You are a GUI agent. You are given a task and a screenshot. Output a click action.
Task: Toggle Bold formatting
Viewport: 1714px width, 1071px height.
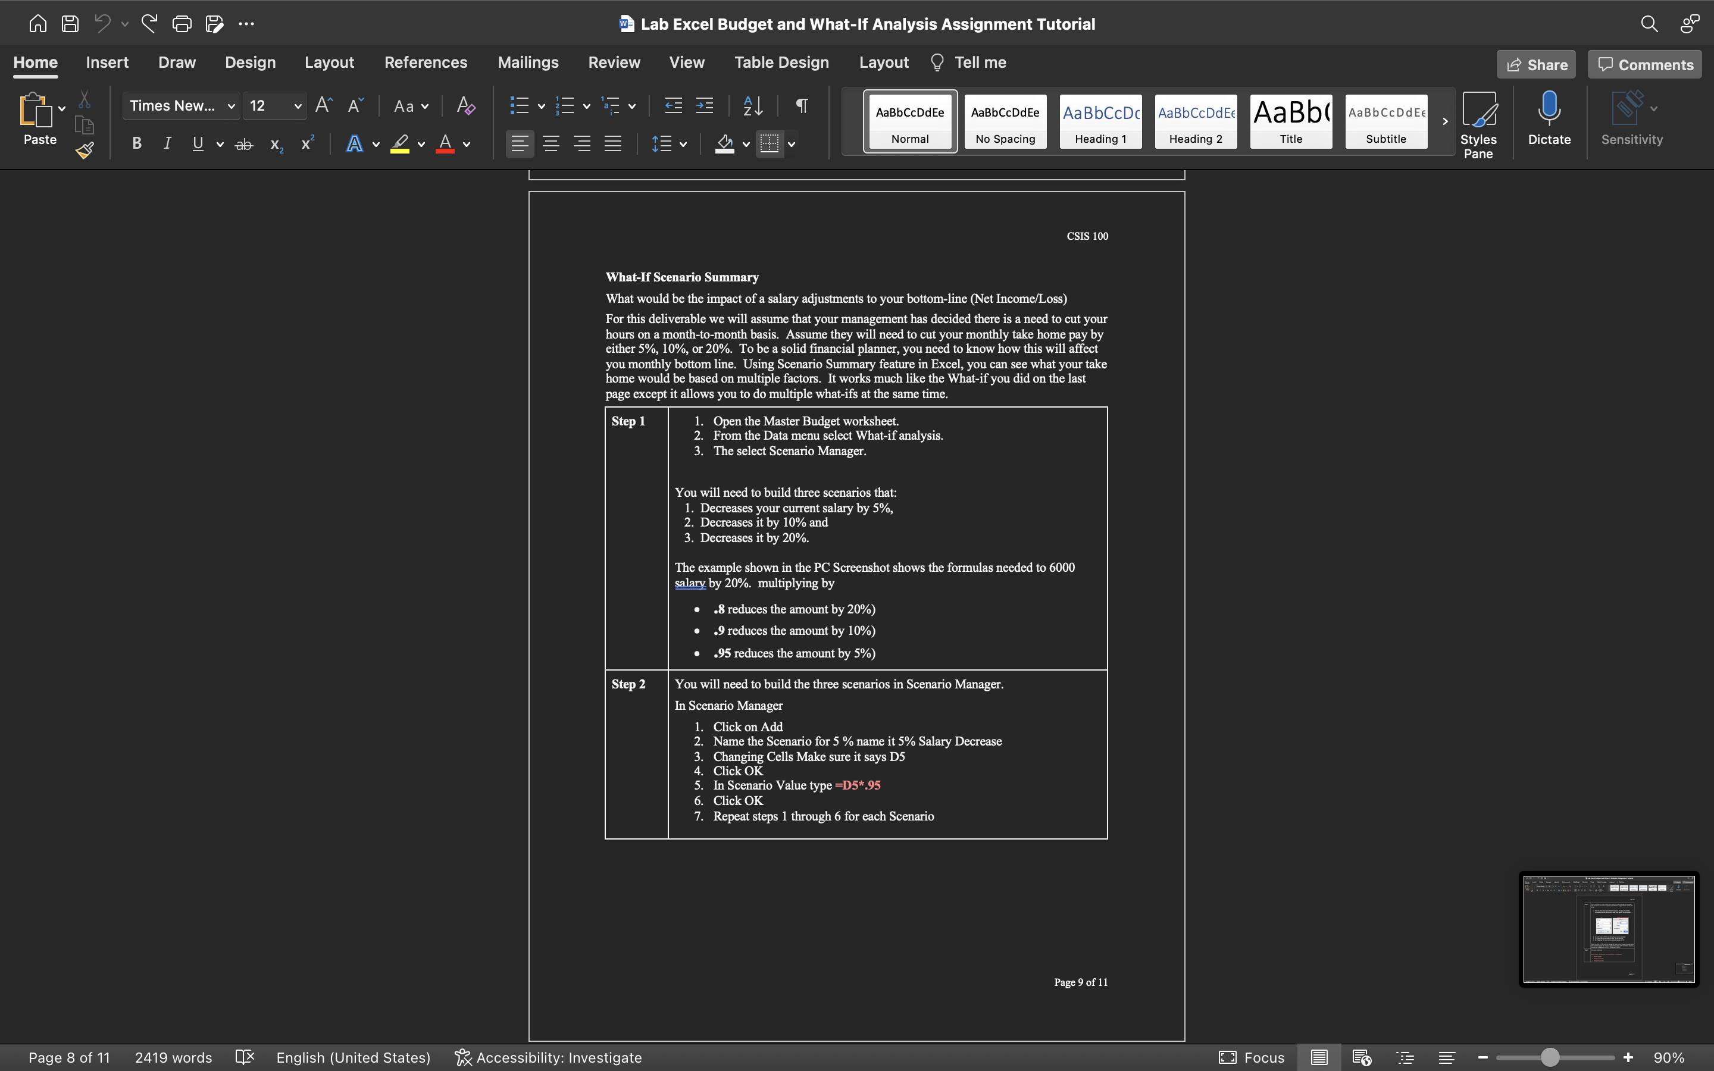(x=137, y=144)
